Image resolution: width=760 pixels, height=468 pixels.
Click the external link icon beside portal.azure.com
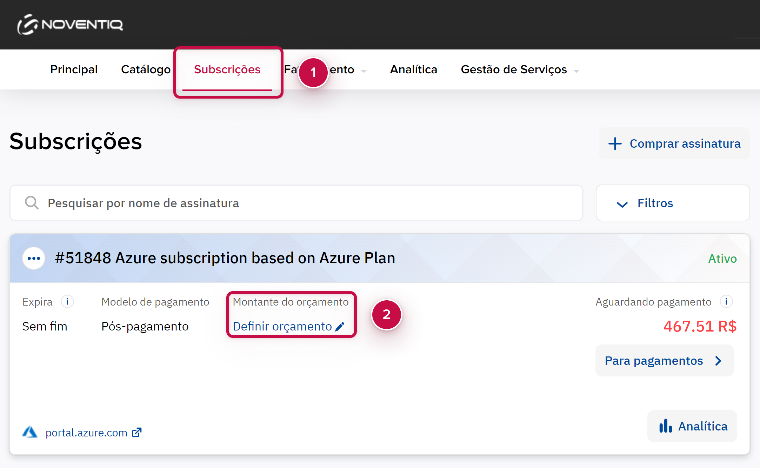(137, 432)
